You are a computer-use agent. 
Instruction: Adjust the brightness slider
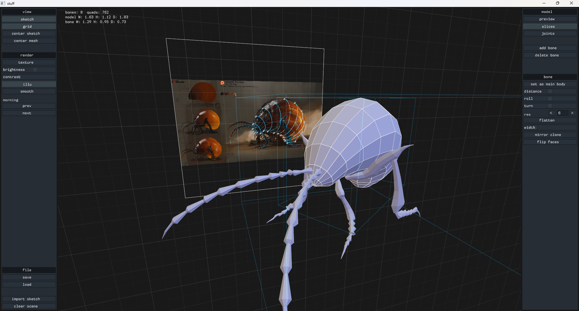pos(35,70)
